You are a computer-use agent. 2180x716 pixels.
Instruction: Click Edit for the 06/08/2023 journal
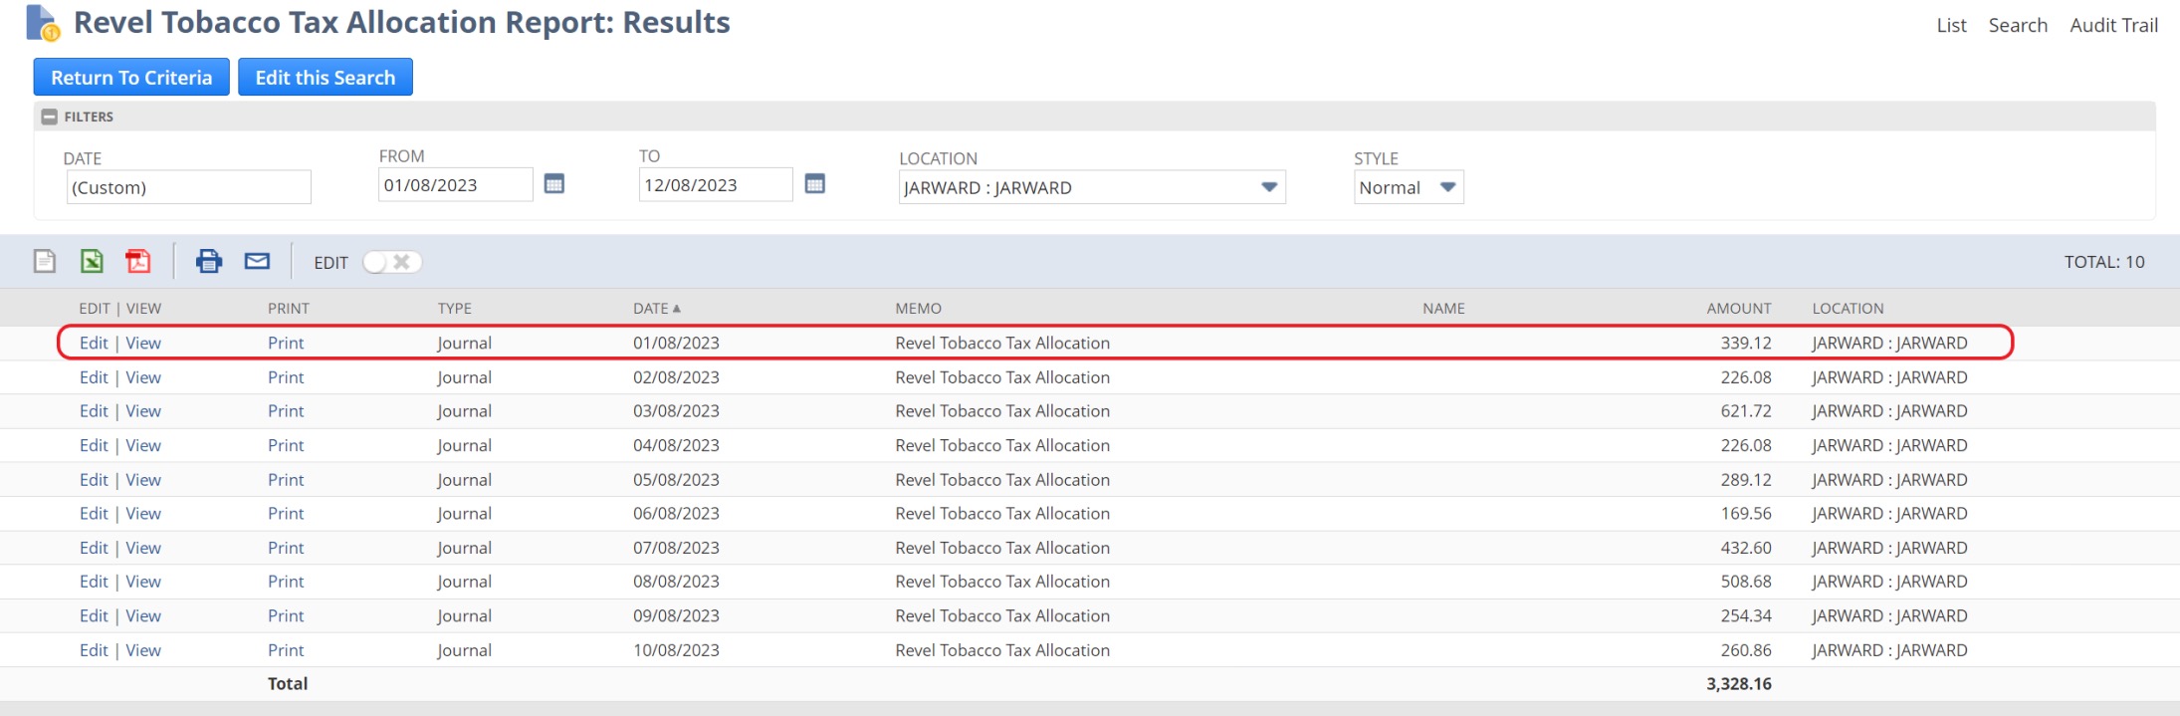(x=94, y=514)
